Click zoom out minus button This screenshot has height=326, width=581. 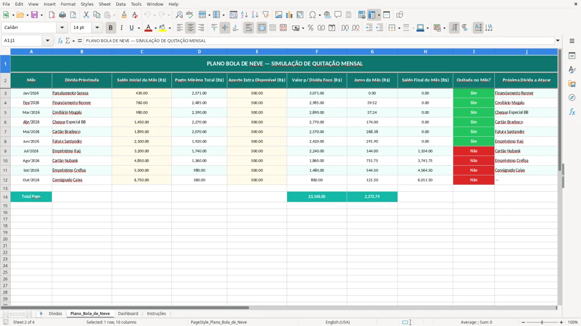coord(522,322)
